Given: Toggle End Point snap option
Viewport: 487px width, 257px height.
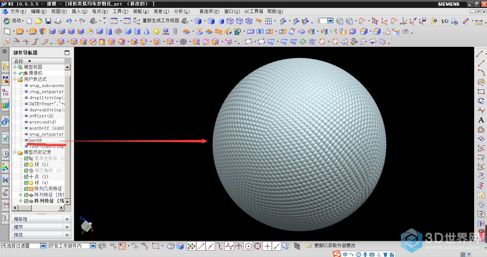Looking at the screenshot, I should [201, 246].
